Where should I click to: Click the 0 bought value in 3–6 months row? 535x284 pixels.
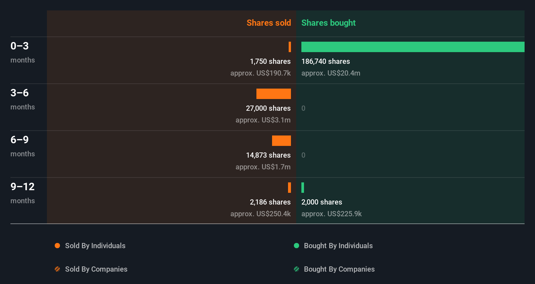(303, 108)
